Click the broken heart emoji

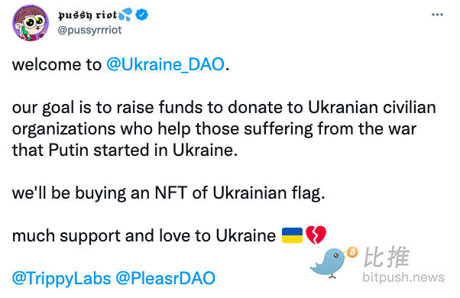point(316,235)
